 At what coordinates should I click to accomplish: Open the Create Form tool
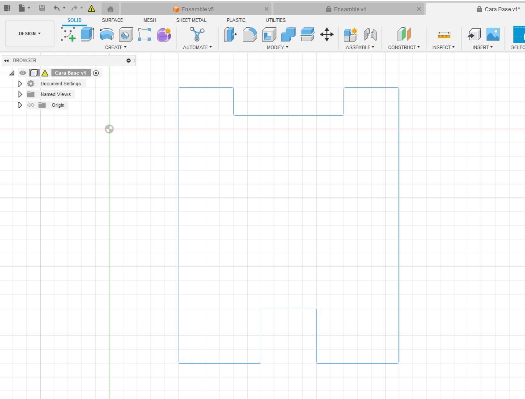tap(164, 34)
